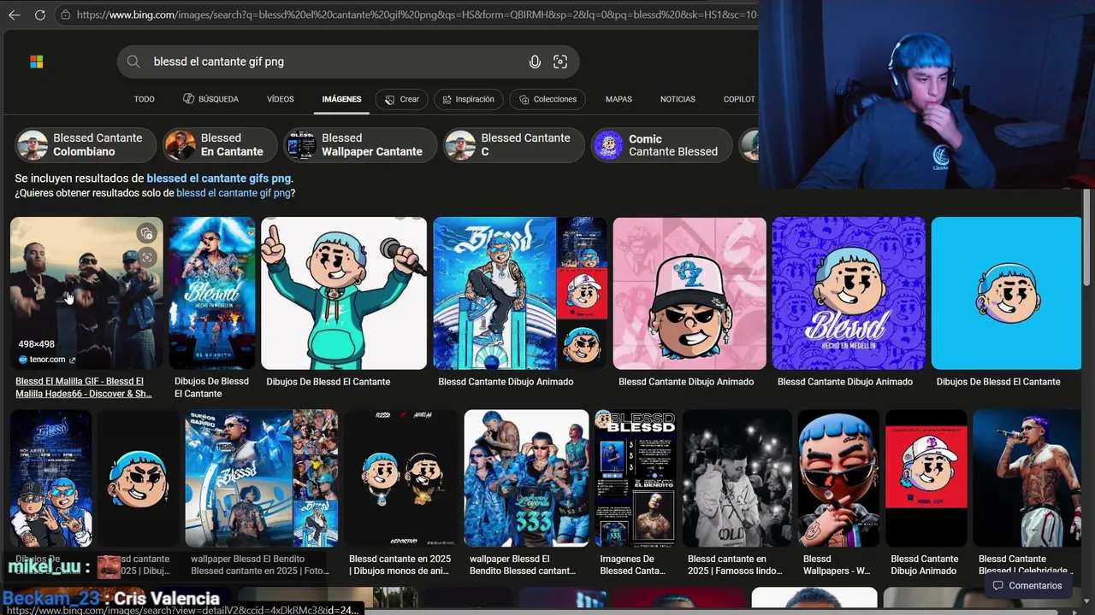1095x615 pixels.
Task: Open the Microsoft logo home link
Action: click(x=37, y=61)
